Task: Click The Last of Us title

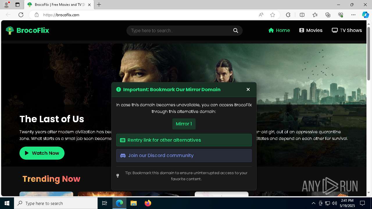Action: pos(52,119)
